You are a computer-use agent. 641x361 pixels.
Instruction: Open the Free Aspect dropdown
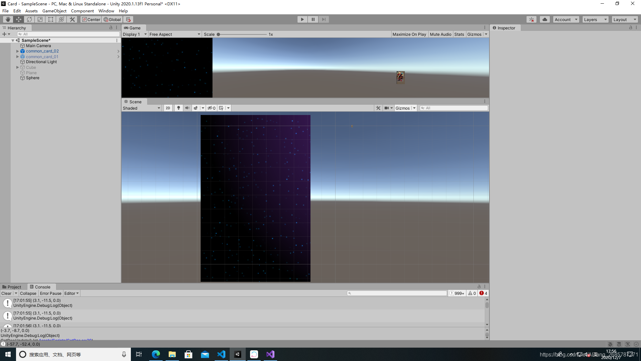tap(175, 34)
